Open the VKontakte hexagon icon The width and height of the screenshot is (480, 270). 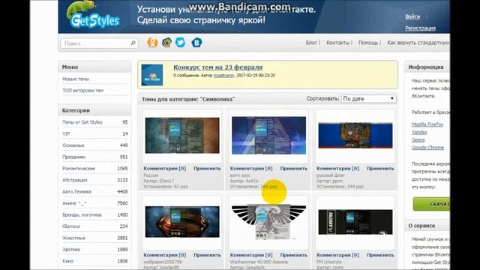pos(196,43)
